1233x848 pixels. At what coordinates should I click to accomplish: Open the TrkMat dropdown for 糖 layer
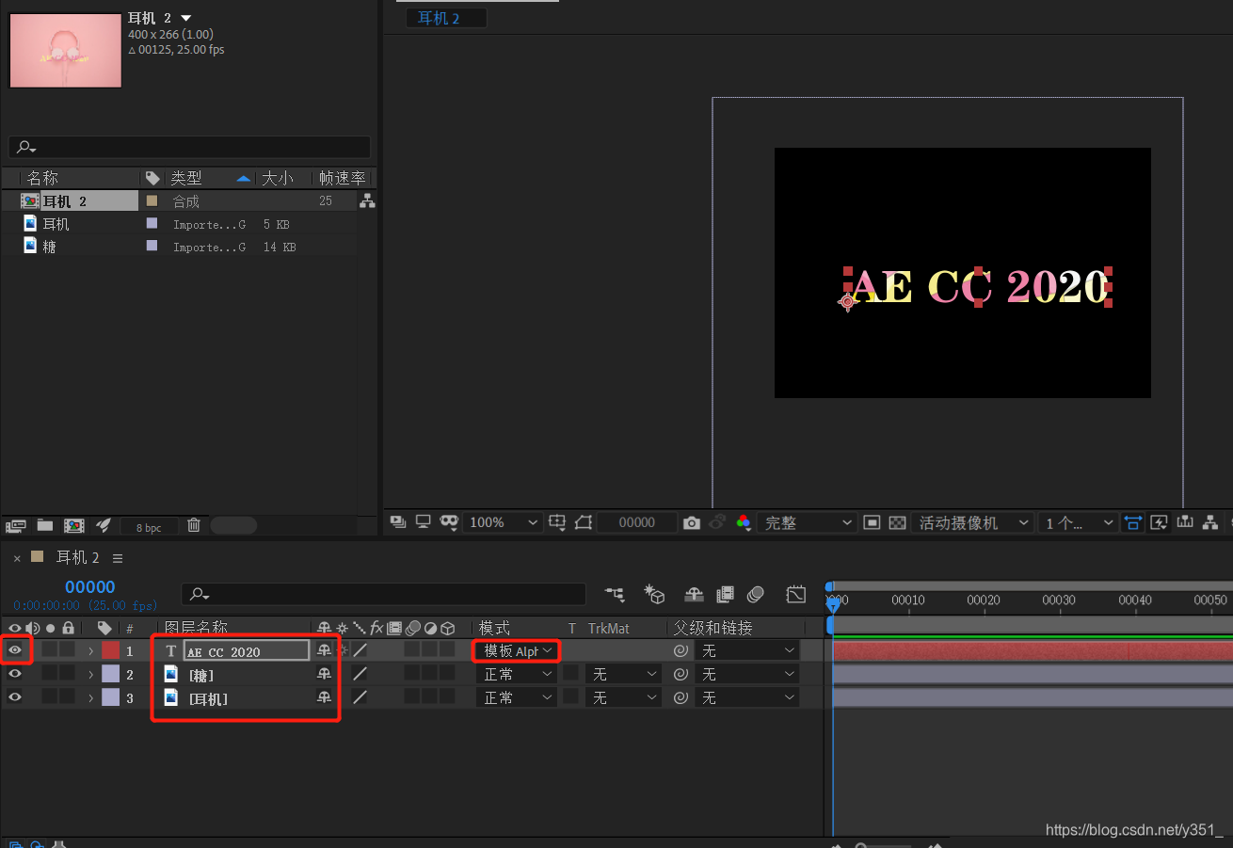click(x=624, y=674)
